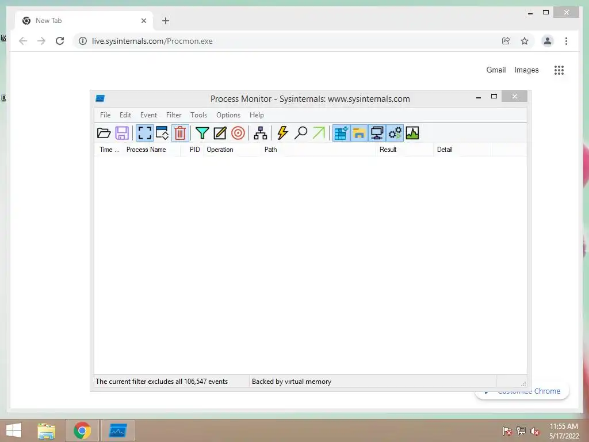589x442 pixels.
Task: Click the muted volume tray icon
Action: pos(535,431)
